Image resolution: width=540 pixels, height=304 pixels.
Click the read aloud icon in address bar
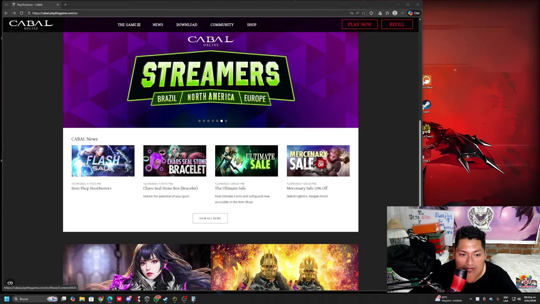357,13
